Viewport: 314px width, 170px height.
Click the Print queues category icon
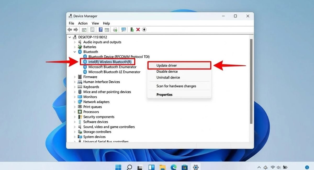tap(80, 107)
